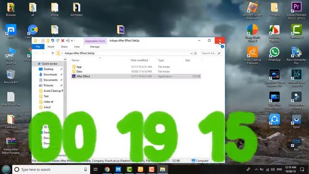Select the Revo Uninstaller Pro shortcut
Screen dimensions: 309x174
[x=296, y=56]
